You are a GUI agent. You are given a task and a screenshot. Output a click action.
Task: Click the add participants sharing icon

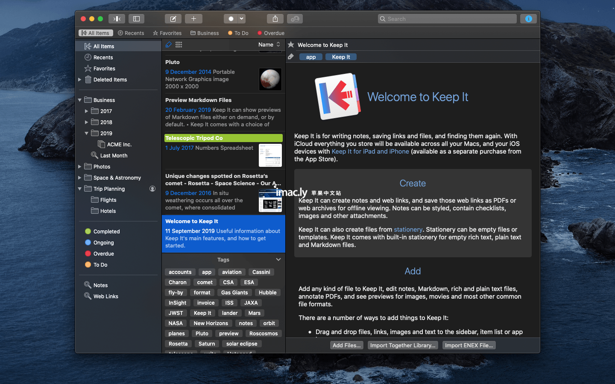point(295,19)
